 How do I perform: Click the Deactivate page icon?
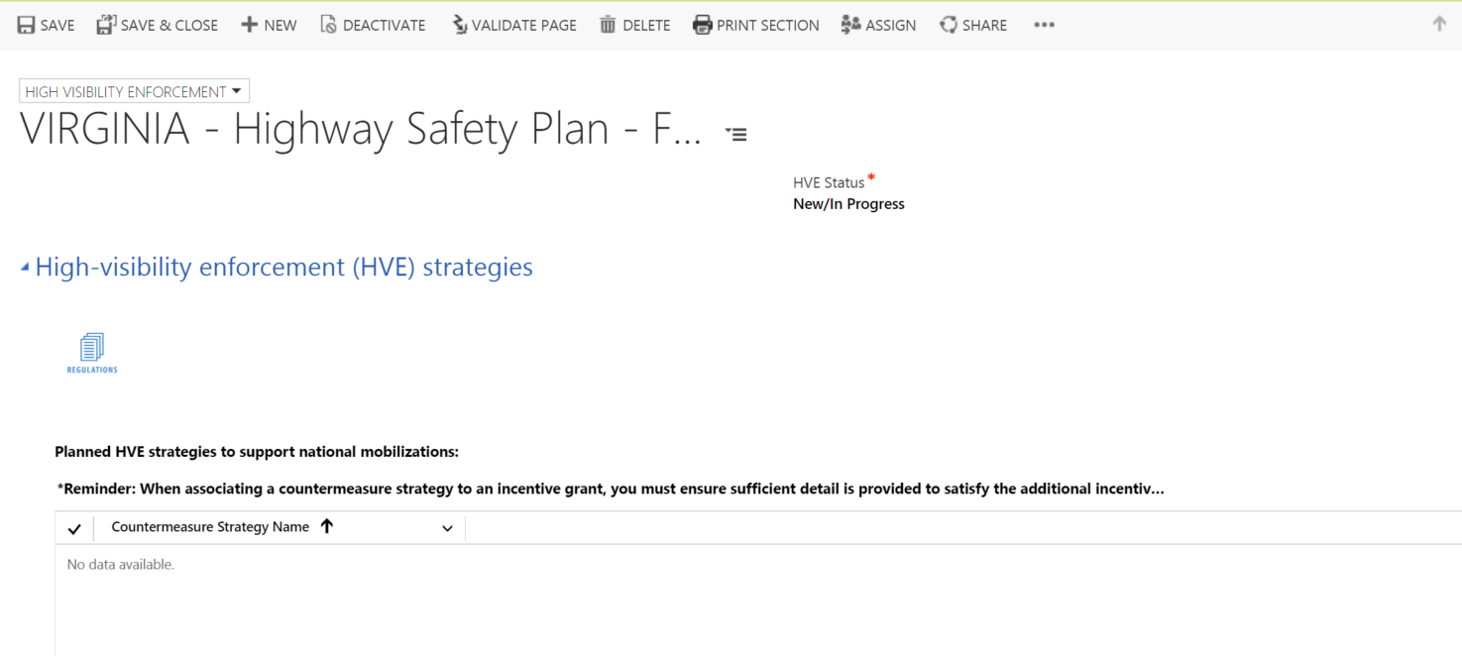(x=329, y=25)
